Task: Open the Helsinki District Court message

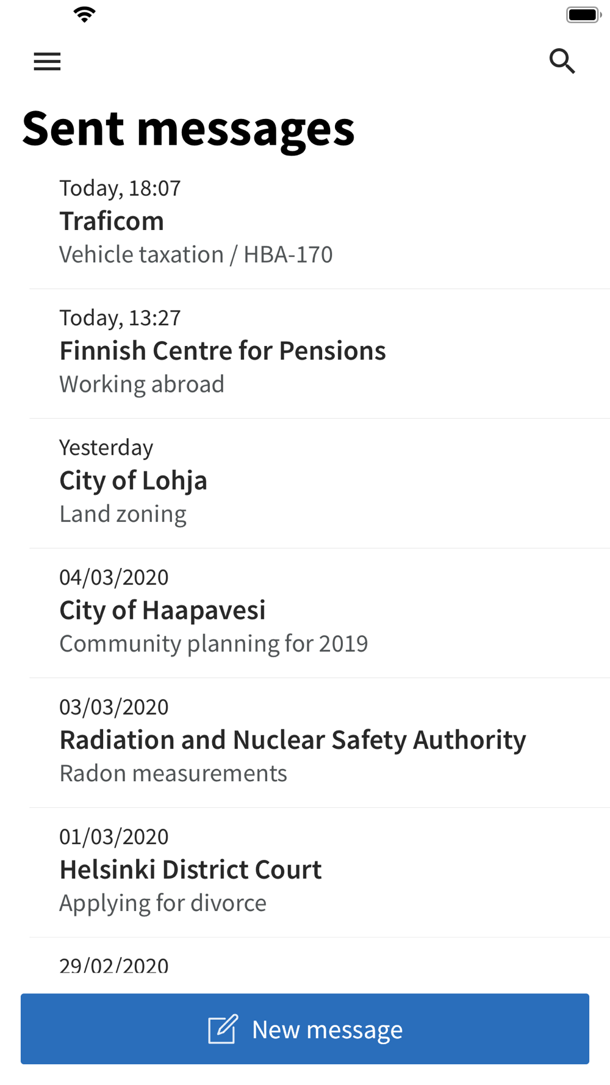Action: [x=190, y=870]
